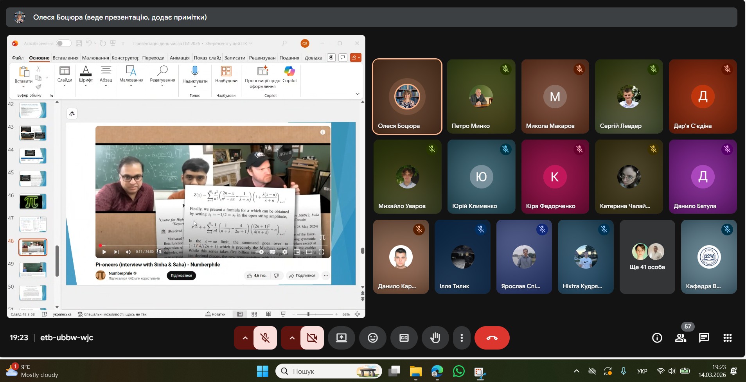This screenshot has height=382, width=746.
Task: Open the Вставлення ribbon tab
Action: point(65,58)
